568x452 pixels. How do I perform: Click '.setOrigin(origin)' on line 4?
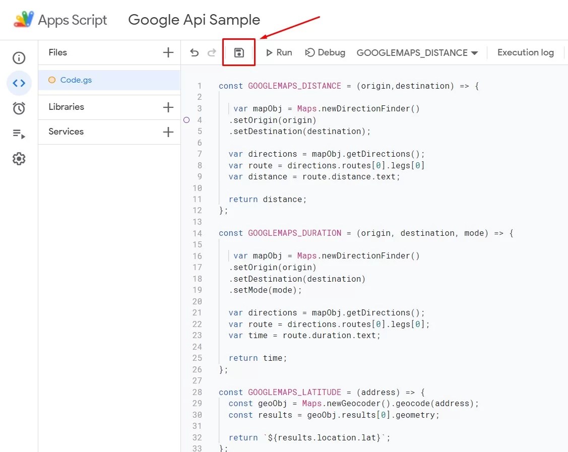272,120
